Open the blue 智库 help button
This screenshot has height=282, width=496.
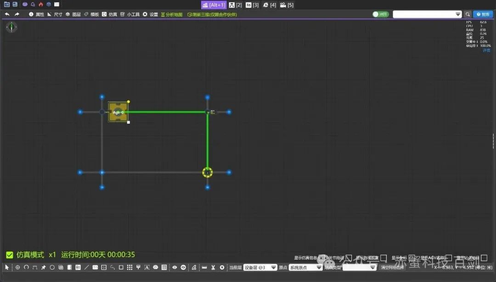click(483, 14)
